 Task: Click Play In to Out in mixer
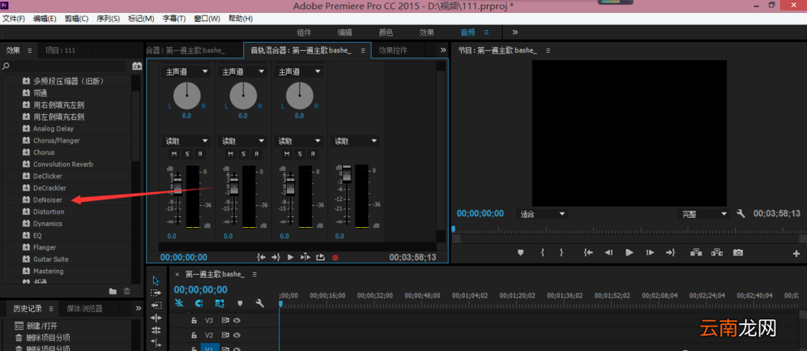point(305,257)
